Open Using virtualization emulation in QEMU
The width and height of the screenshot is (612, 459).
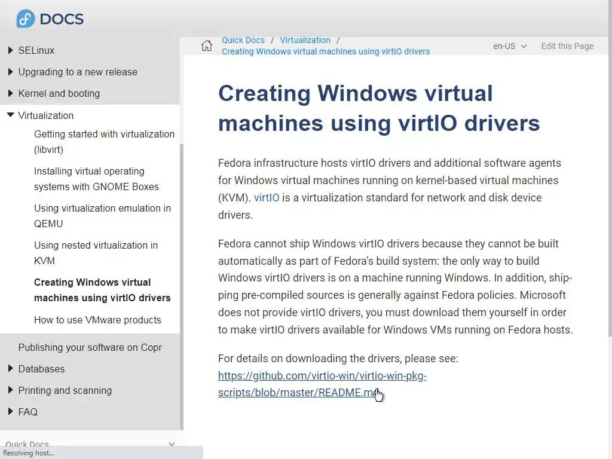102,216
